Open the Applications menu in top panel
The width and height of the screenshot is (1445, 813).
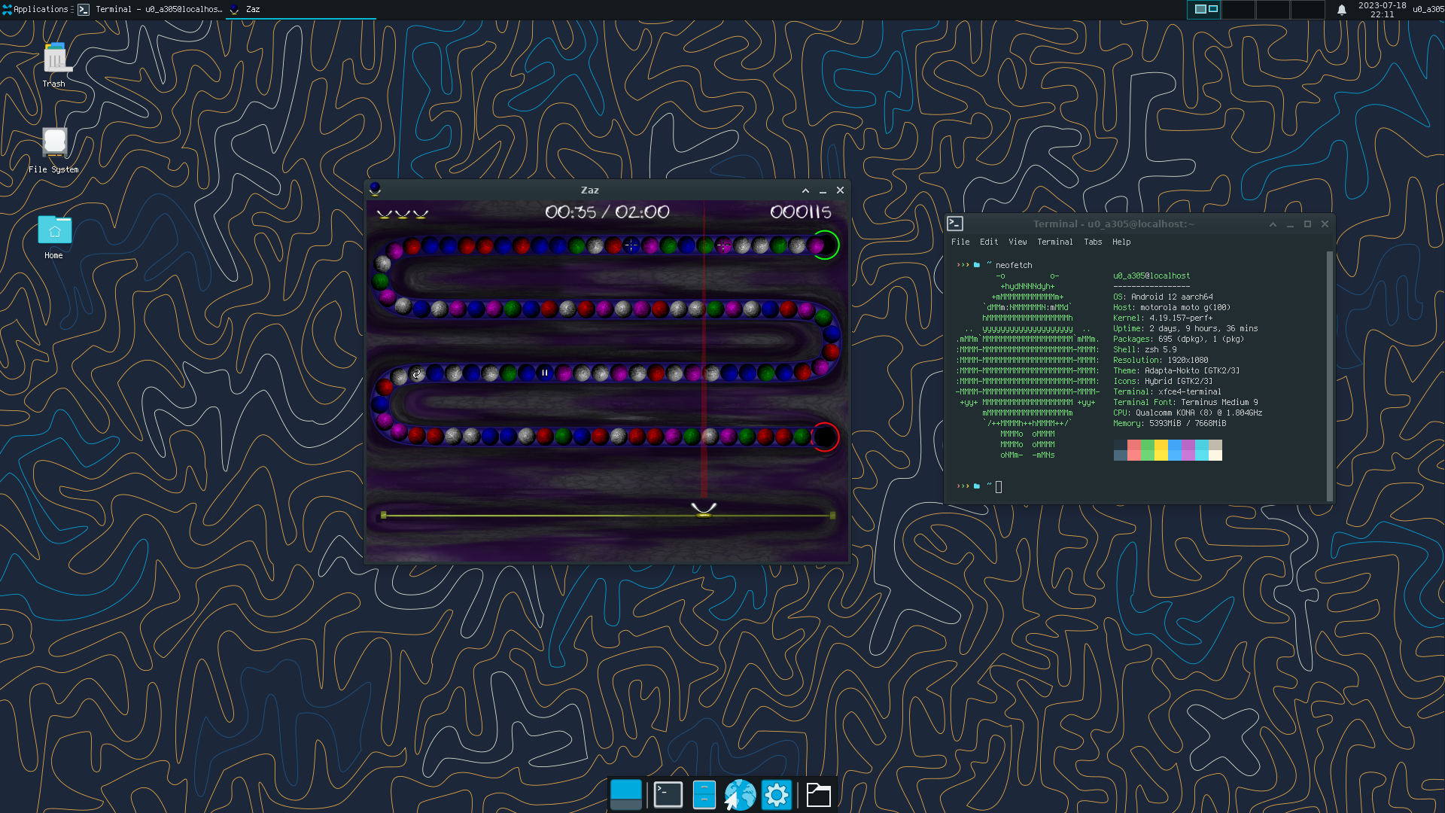click(35, 9)
